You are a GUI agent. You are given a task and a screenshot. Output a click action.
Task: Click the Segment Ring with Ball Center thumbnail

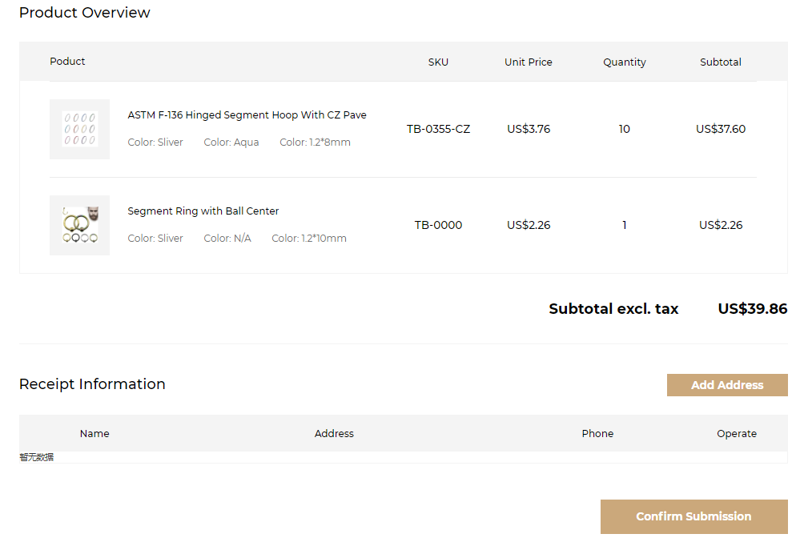[x=79, y=225]
